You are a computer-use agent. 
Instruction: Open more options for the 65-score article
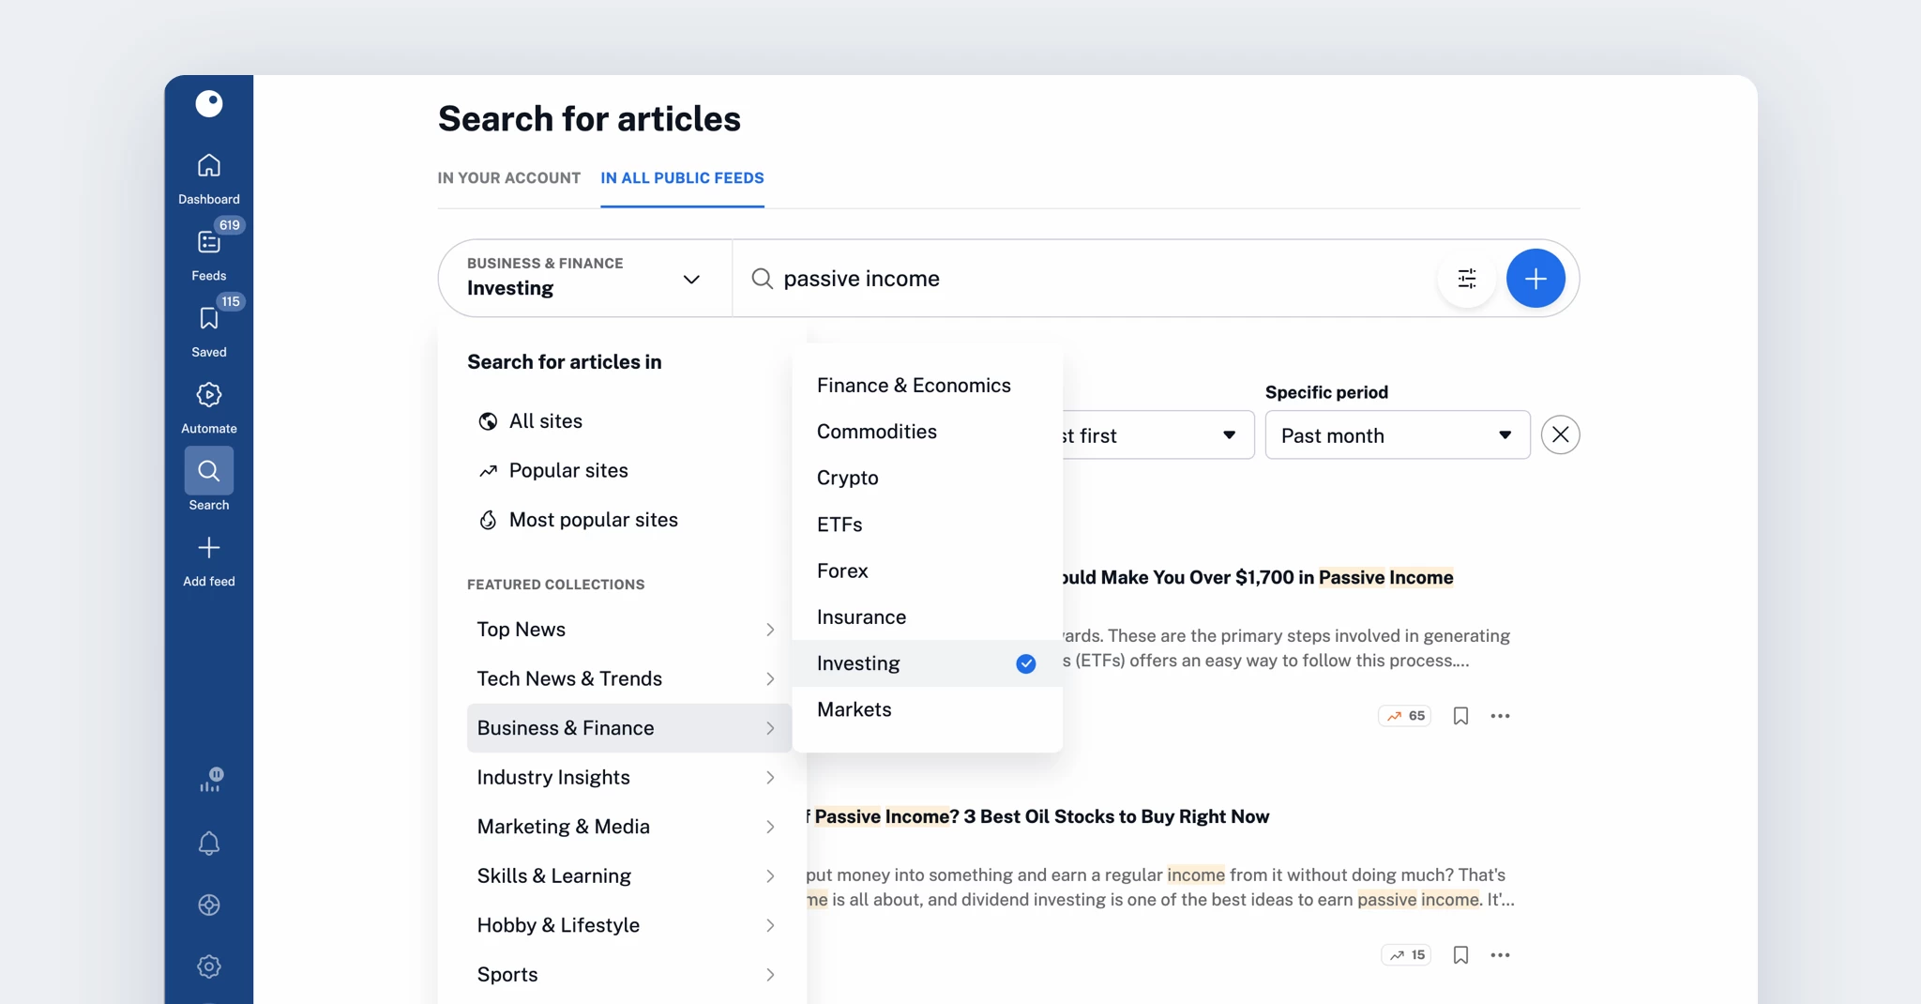(x=1501, y=716)
